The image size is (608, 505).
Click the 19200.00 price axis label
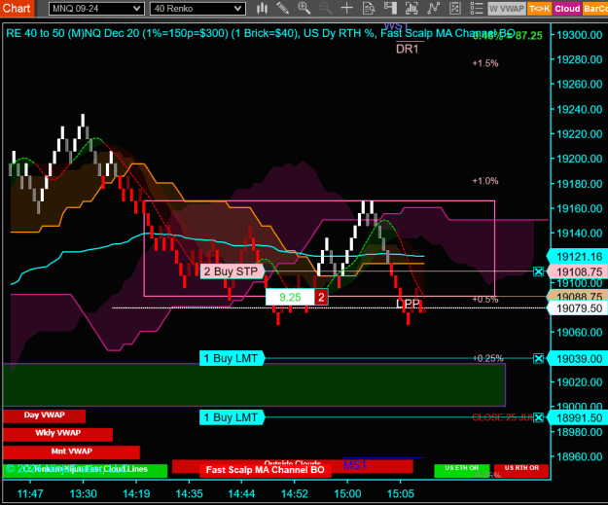click(x=580, y=159)
